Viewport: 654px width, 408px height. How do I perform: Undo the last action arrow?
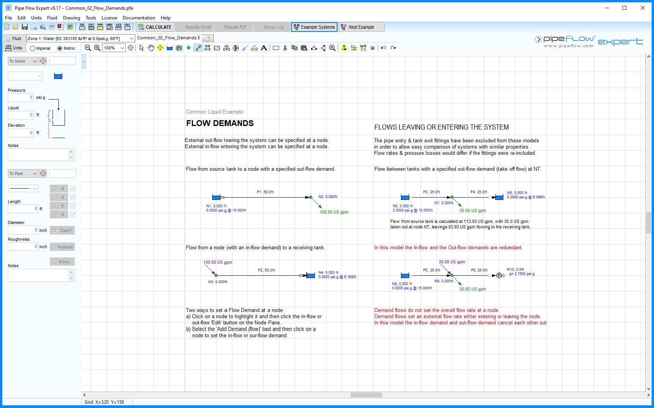383,48
